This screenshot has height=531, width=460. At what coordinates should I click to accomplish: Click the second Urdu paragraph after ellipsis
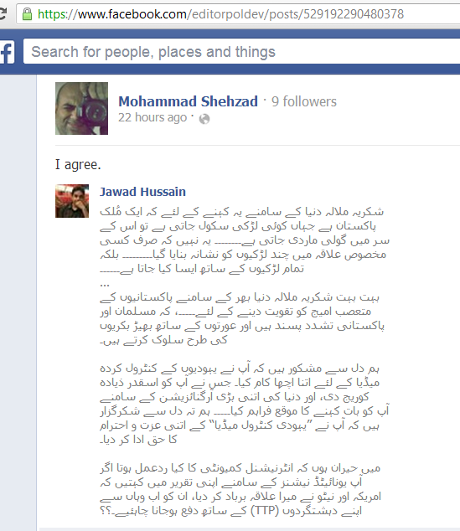point(242,318)
